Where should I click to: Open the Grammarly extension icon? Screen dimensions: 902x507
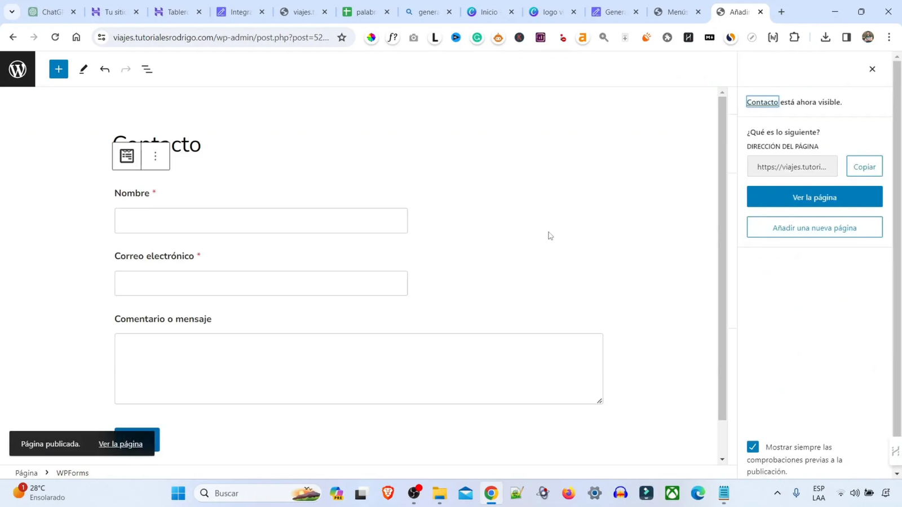coord(477,37)
